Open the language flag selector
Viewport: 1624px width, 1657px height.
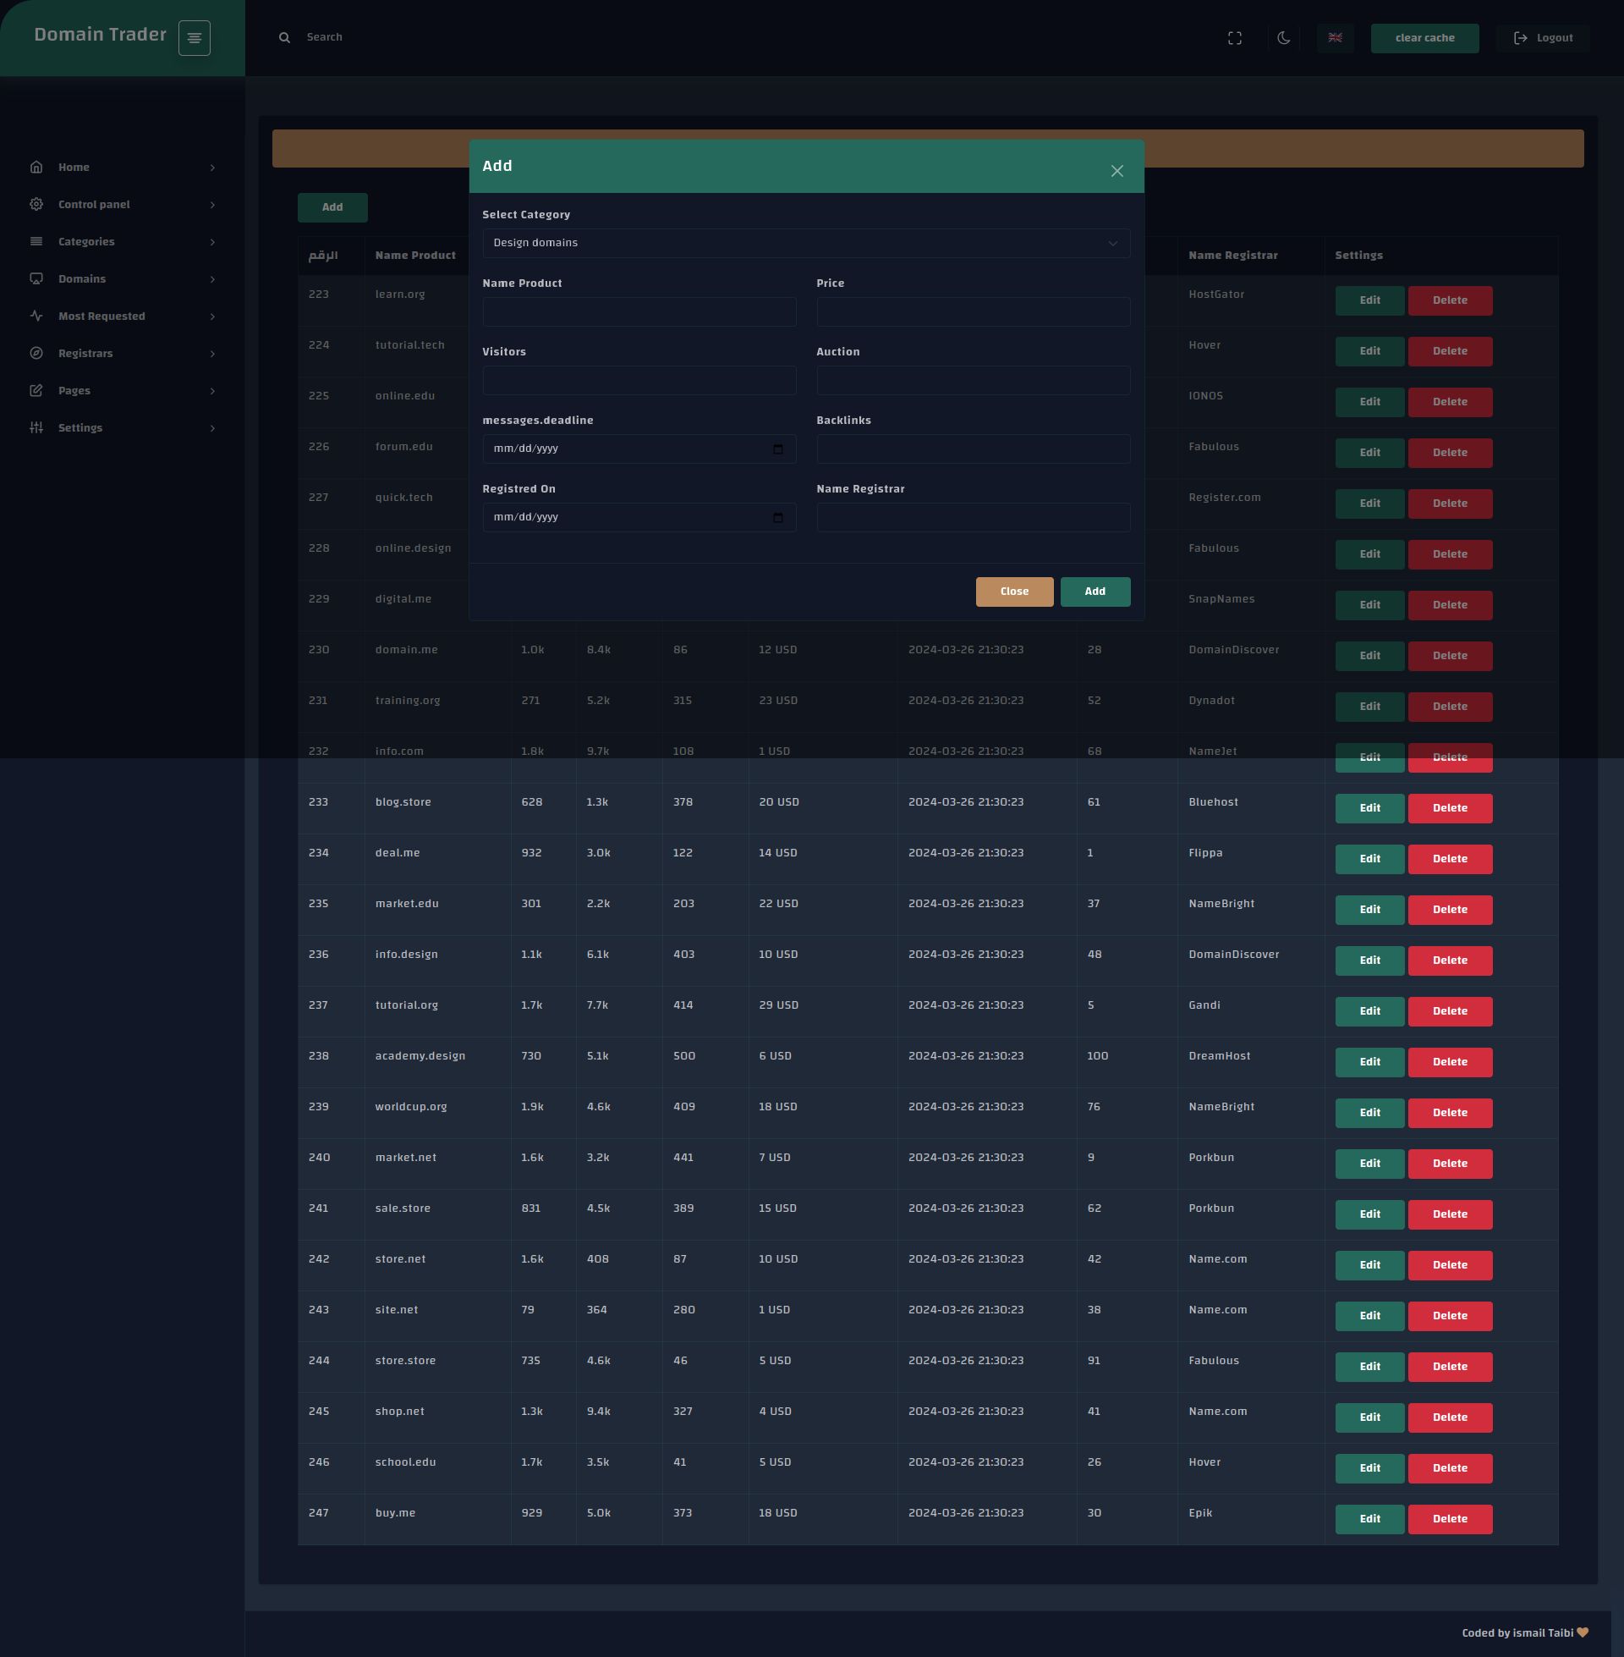(x=1335, y=38)
